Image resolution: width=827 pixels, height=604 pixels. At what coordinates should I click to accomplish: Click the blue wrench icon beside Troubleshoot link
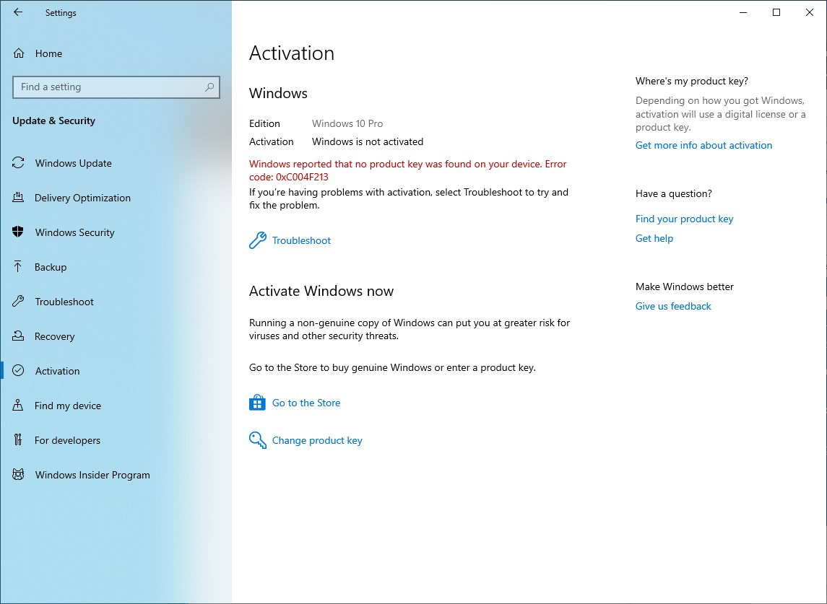tap(257, 240)
